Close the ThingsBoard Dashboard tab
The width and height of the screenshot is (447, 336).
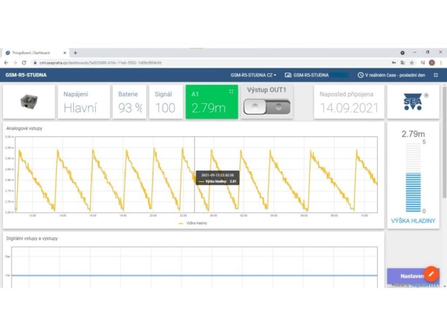click(x=65, y=53)
